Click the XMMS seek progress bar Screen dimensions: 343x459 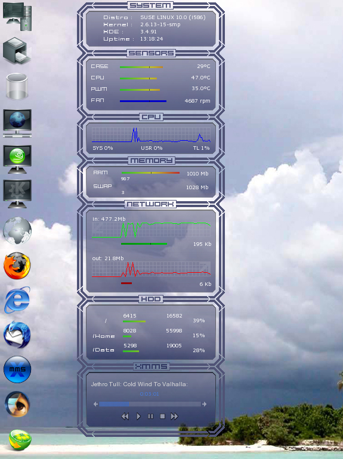click(150, 404)
